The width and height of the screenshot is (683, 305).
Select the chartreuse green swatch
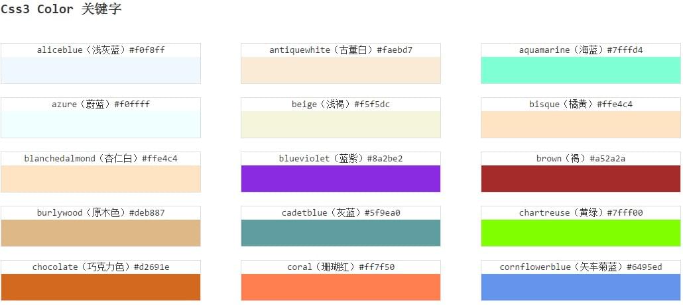[x=581, y=233]
